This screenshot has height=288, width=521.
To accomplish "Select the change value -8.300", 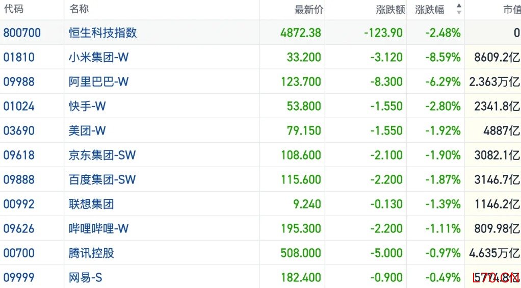I will 386,82.
